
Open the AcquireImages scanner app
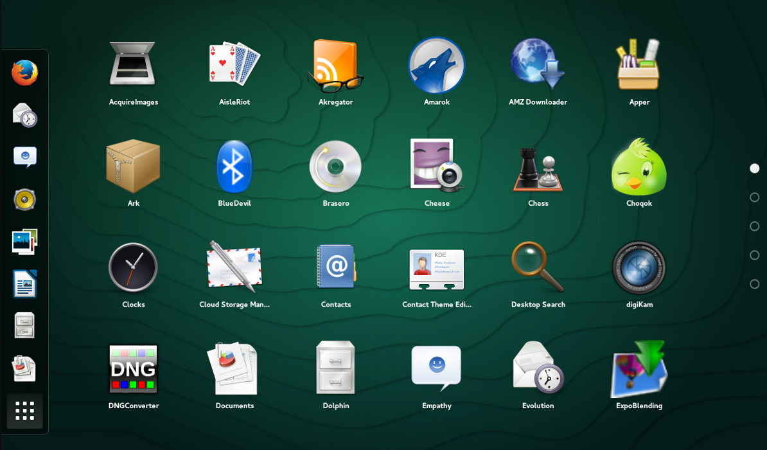point(133,64)
